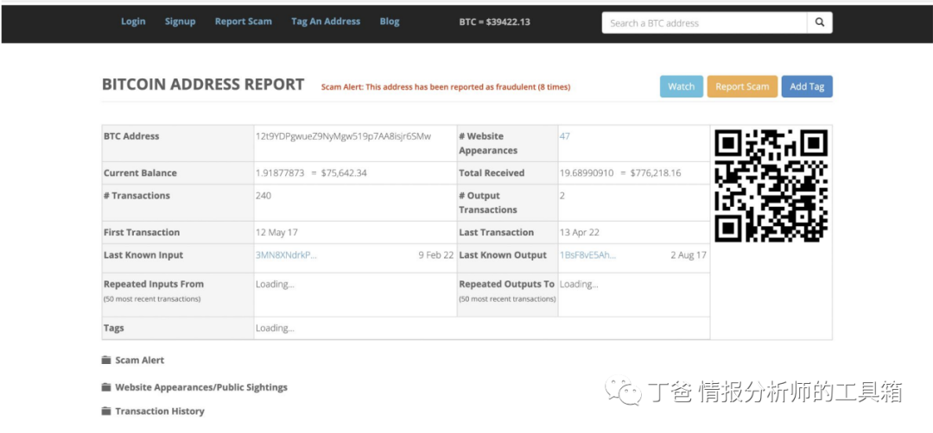Click the 9 Feb 22 input date
The height and width of the screenshot is (433, 933).
435,254
